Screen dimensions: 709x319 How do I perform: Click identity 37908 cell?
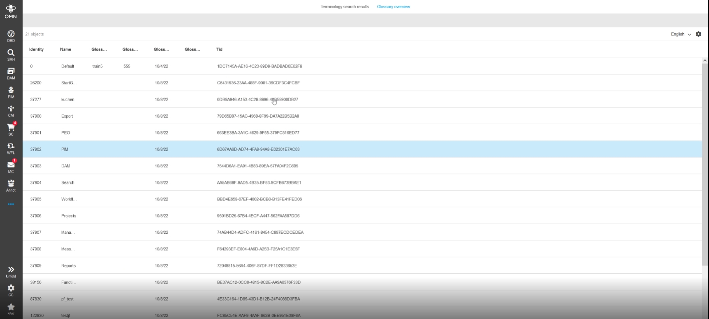pyautogui.click(x=36, y=249)
